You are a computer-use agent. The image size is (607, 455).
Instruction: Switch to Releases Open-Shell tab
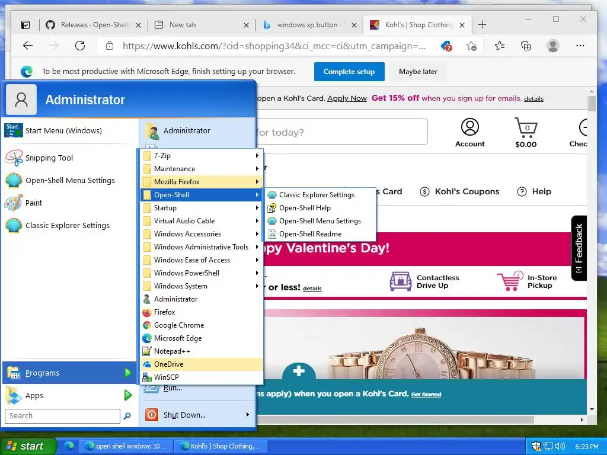93,25
